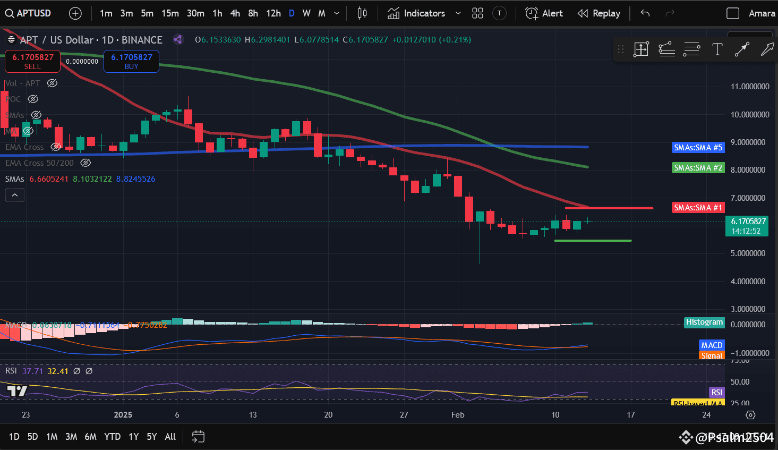778x450 pixels.
Task: Select the Trend Line drawing tool
Action: 741,49
